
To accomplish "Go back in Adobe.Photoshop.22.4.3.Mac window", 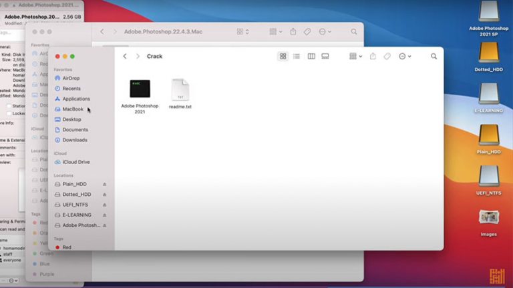I will (x=102, y=32).
